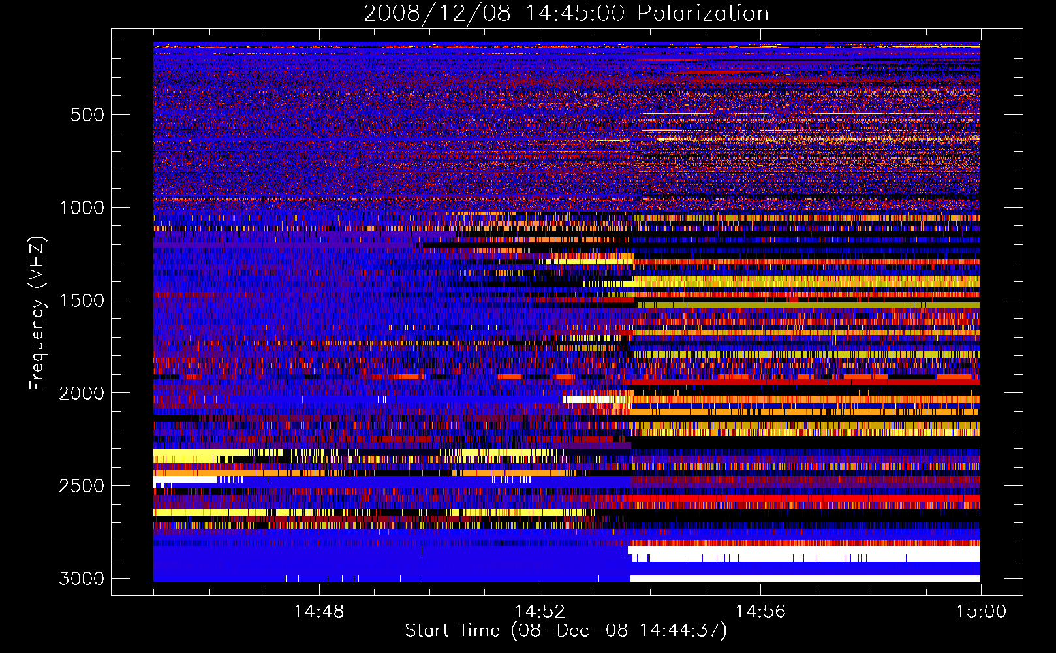1056x653 pixels.
Task: Click the 15:00 time tick label
Action: coord(981,612)
